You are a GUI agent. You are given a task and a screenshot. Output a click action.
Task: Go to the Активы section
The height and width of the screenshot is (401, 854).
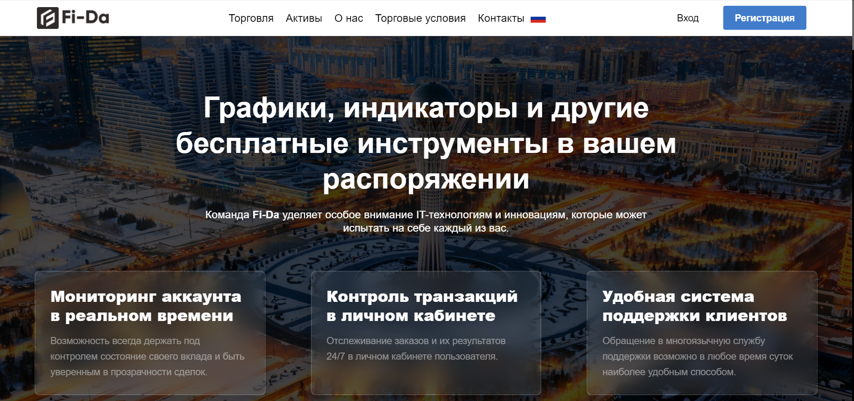(304, 18)
